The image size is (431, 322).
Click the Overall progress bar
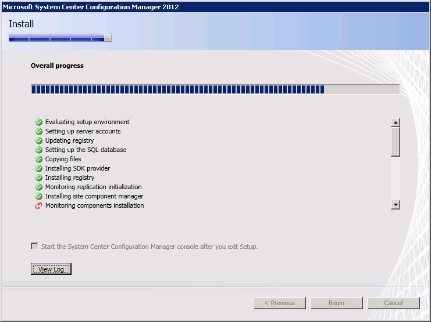[215, 89]
